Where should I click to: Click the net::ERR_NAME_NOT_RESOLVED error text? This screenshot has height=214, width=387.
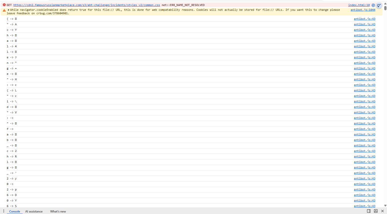183,5
